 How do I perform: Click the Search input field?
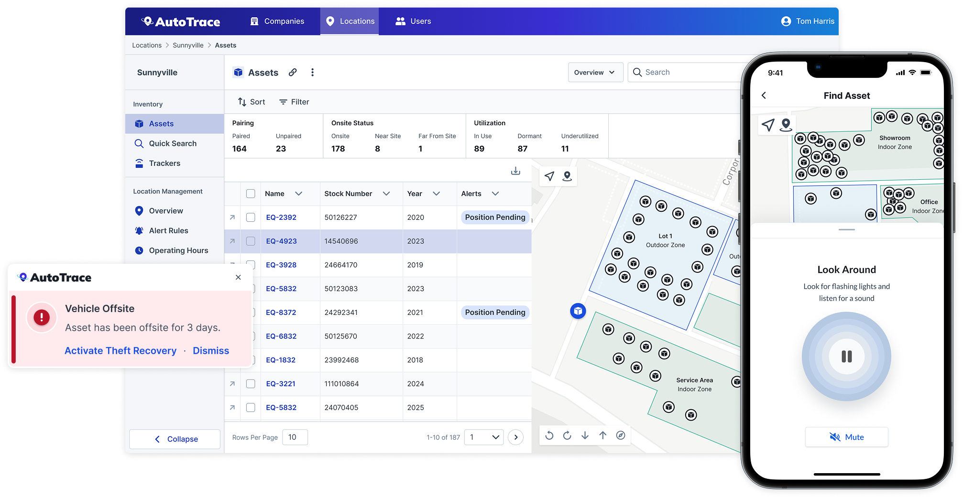(685, 72)
